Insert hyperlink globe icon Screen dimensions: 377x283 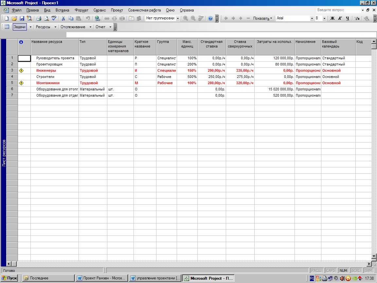click(98, 18)
